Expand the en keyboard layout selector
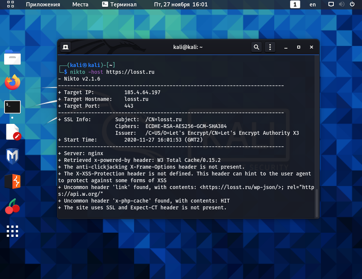 click(313, 5)
